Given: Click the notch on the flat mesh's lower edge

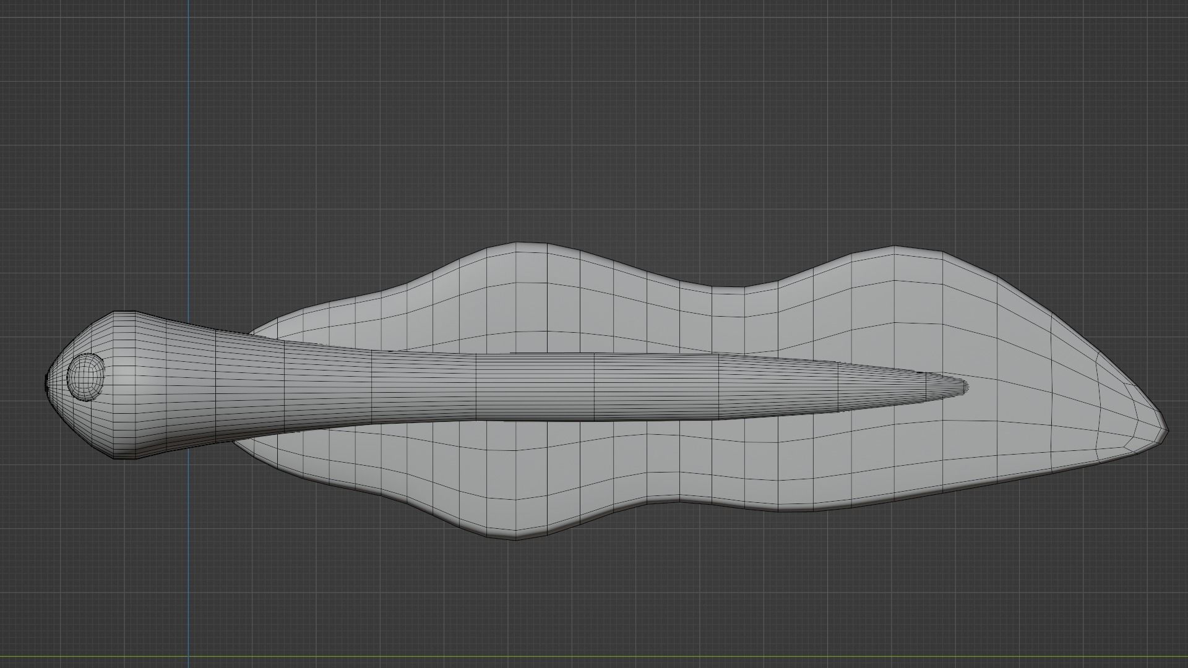Looking at the screenshot, I should 681,500.
